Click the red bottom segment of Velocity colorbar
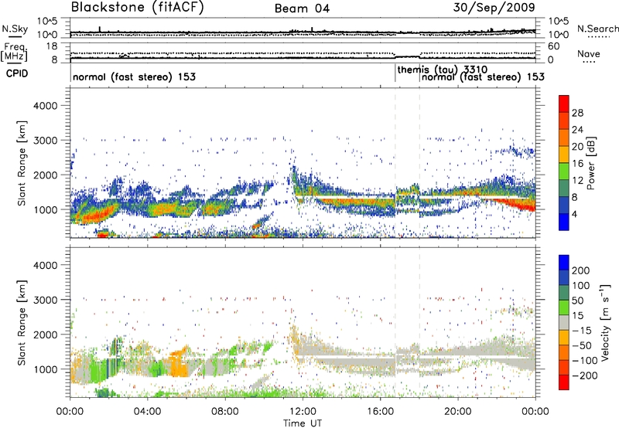 (x=564, y=382)
